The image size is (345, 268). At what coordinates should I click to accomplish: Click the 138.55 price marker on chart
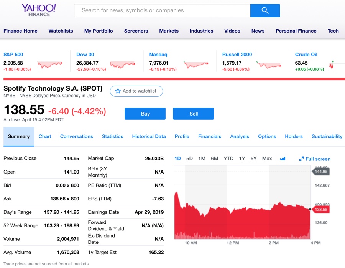tap(321, 210)
